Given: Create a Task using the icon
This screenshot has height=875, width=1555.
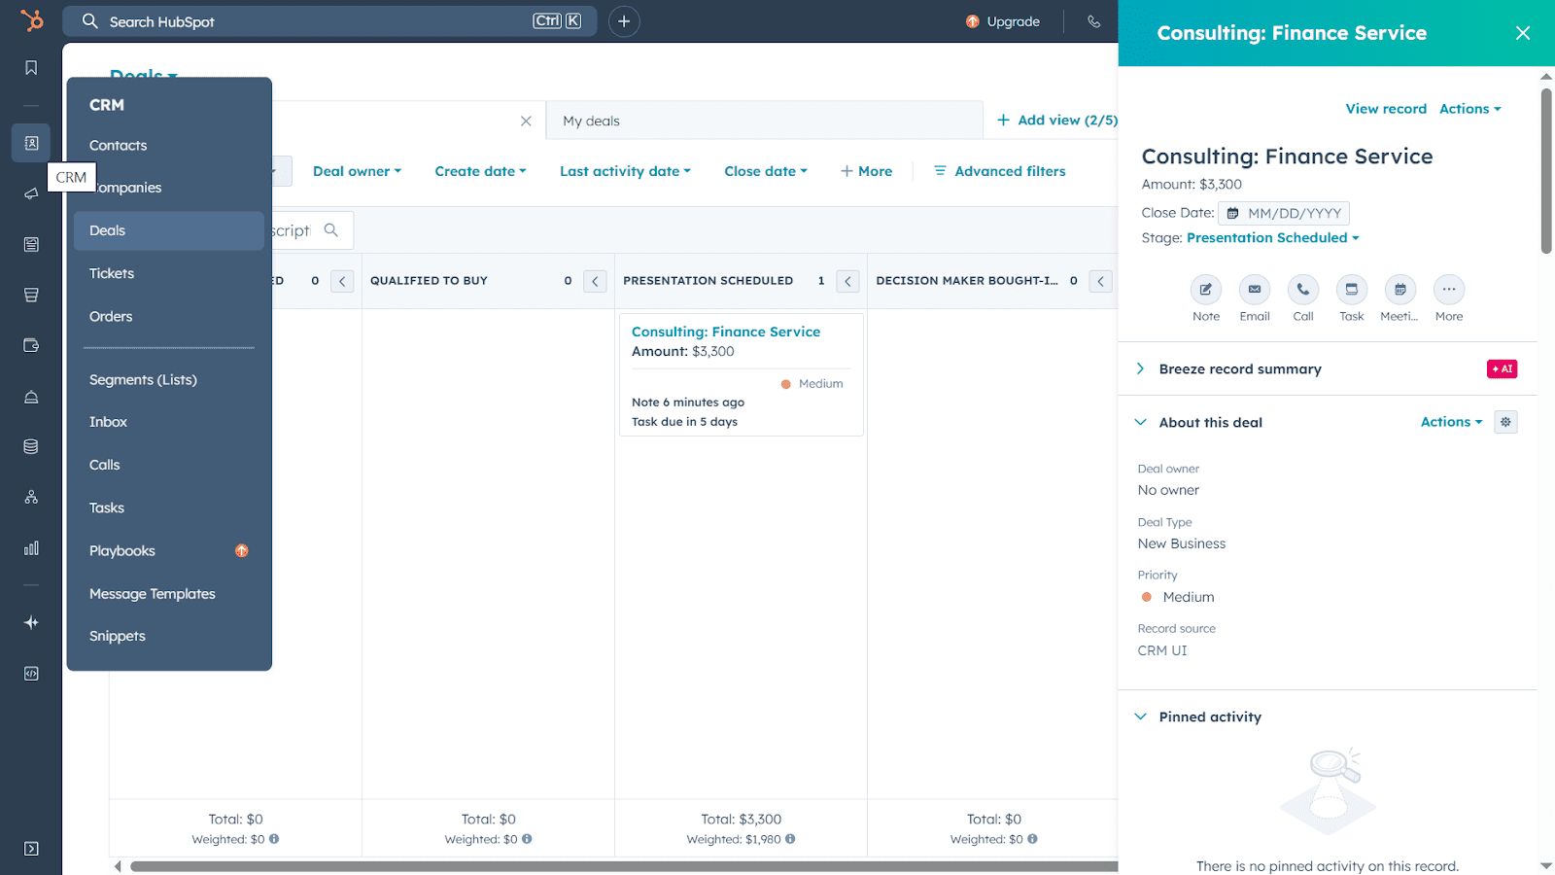Looking at the screenshot, I should [1351, 290].
